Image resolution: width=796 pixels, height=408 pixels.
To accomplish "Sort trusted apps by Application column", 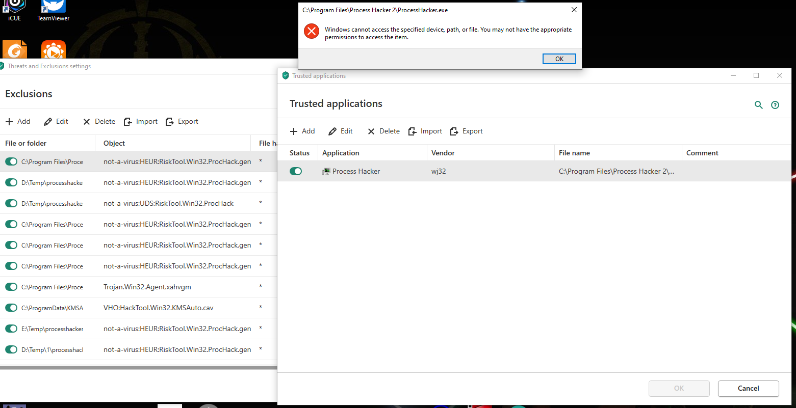I will pyautogui.click(x=372, y=153).
